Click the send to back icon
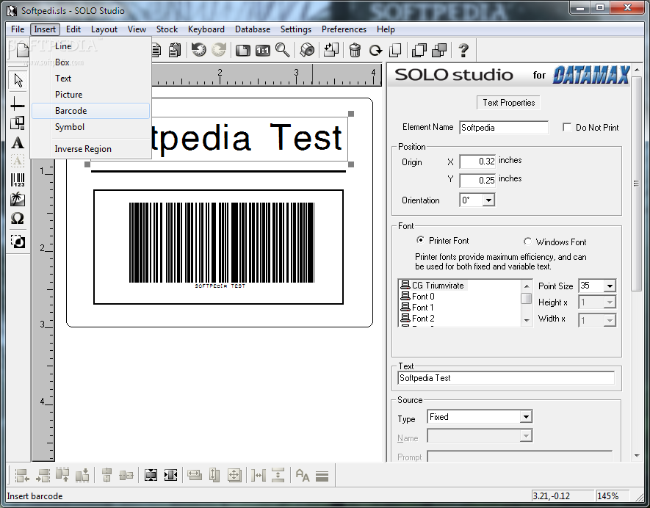This screenshot has width=650, height=508. coord(439,51)
